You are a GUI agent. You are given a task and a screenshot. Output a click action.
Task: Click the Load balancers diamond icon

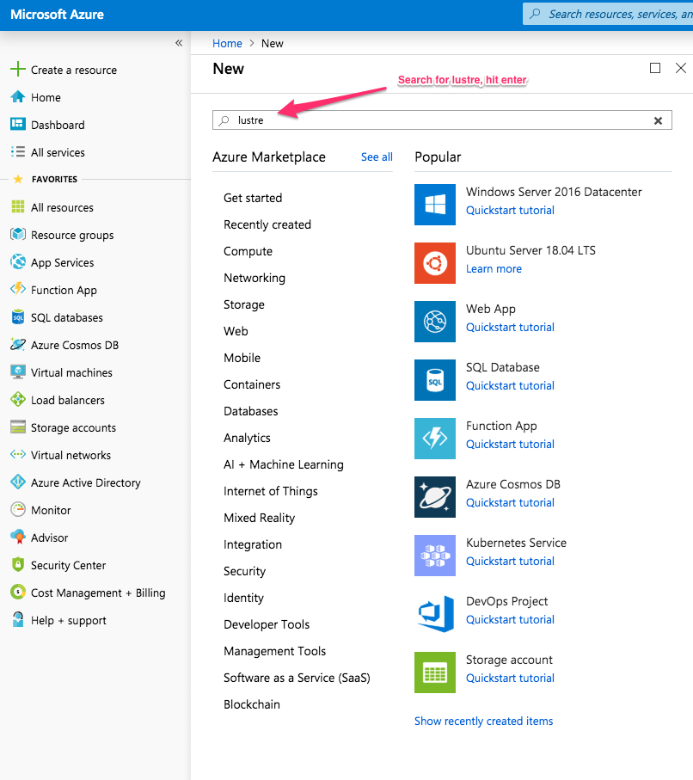tap(18, 399)
